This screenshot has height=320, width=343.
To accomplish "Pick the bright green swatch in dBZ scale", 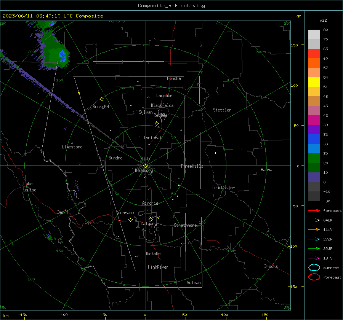I will click(314, 158).
